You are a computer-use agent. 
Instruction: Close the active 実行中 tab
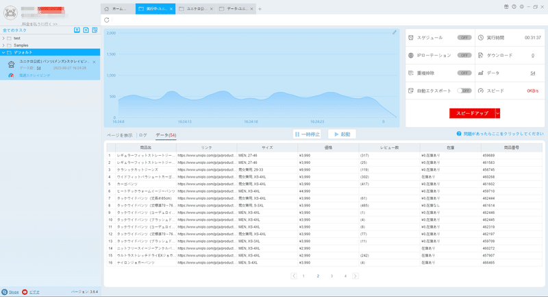tap(171, 9)
